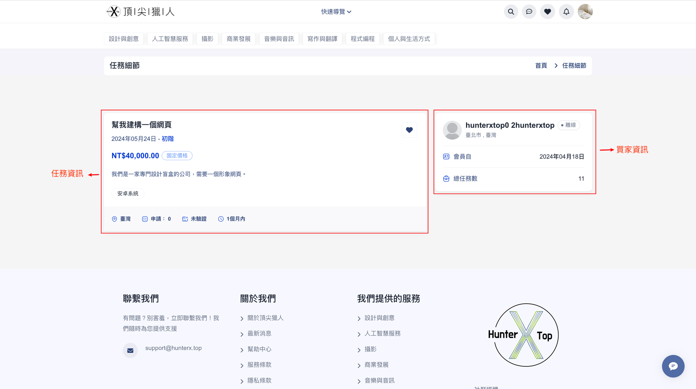696x389 pixels.
Task: Open 幫助中心 footer link
Action: click(259, 349)
